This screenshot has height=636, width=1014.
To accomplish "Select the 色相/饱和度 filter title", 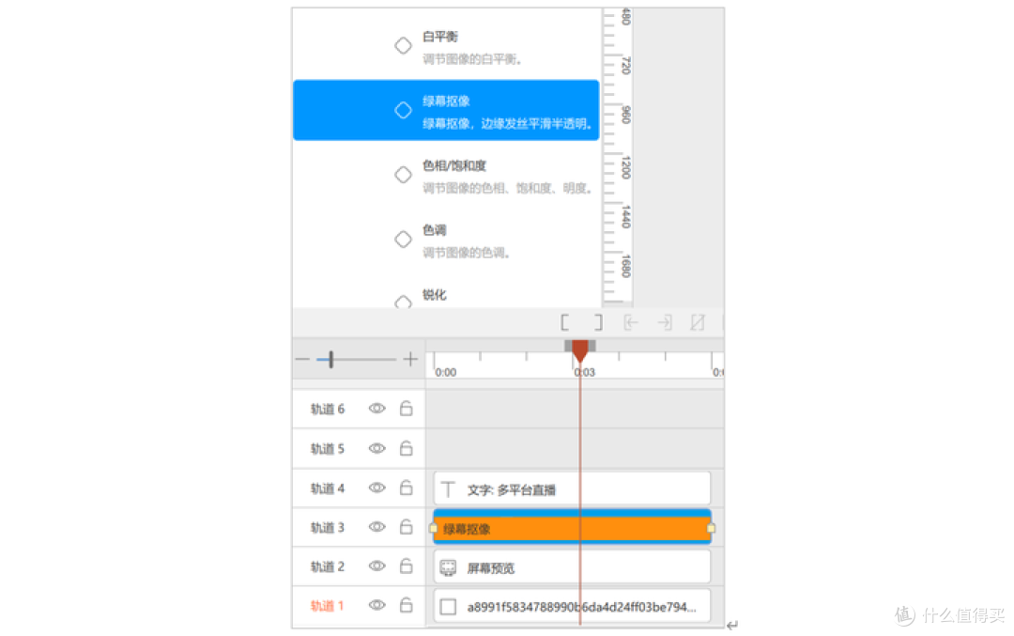I will point(454,165).
